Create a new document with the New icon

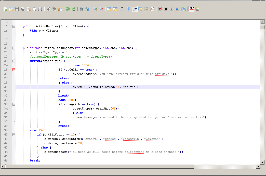click(5, 9)
